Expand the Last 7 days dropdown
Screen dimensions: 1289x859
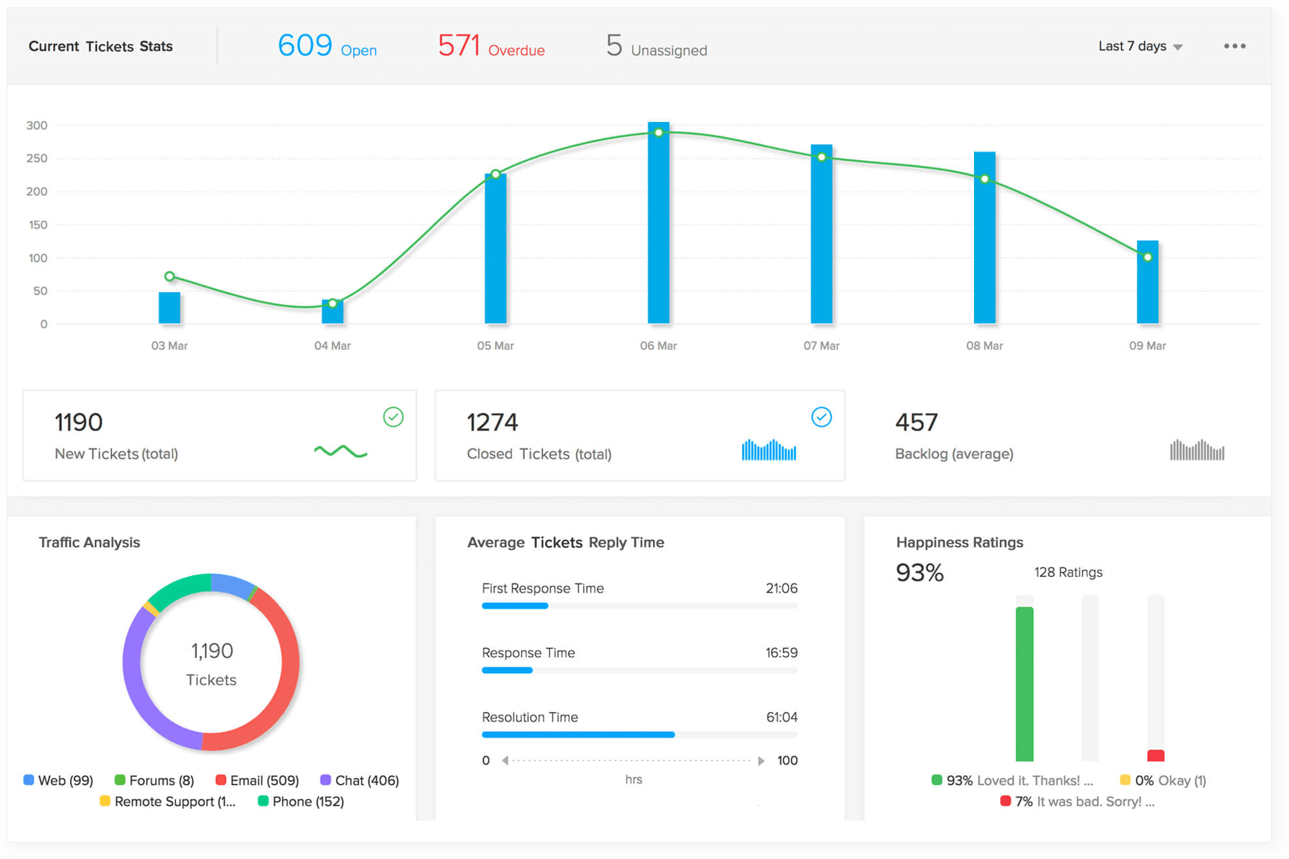pos(1132,46)
